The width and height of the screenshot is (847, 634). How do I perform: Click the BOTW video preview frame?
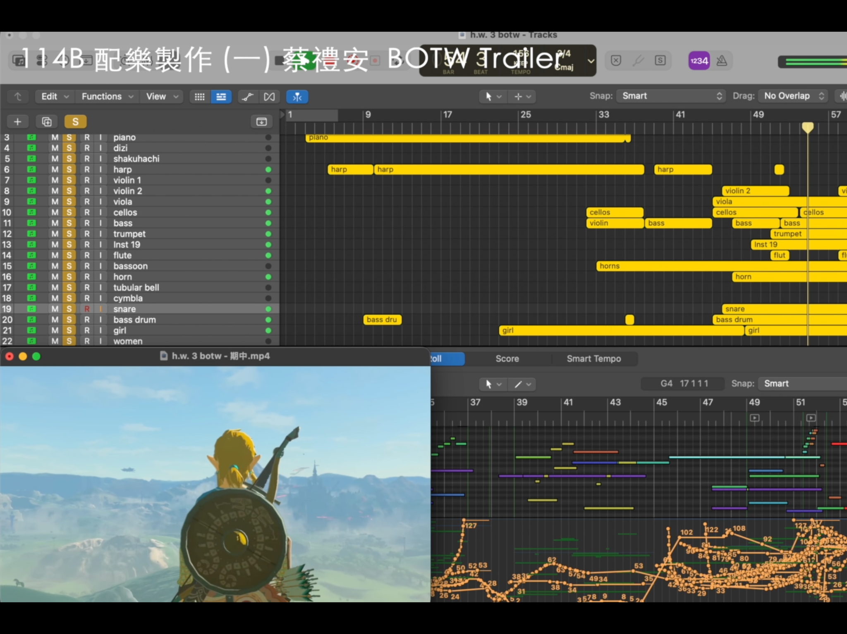[215, 484]
